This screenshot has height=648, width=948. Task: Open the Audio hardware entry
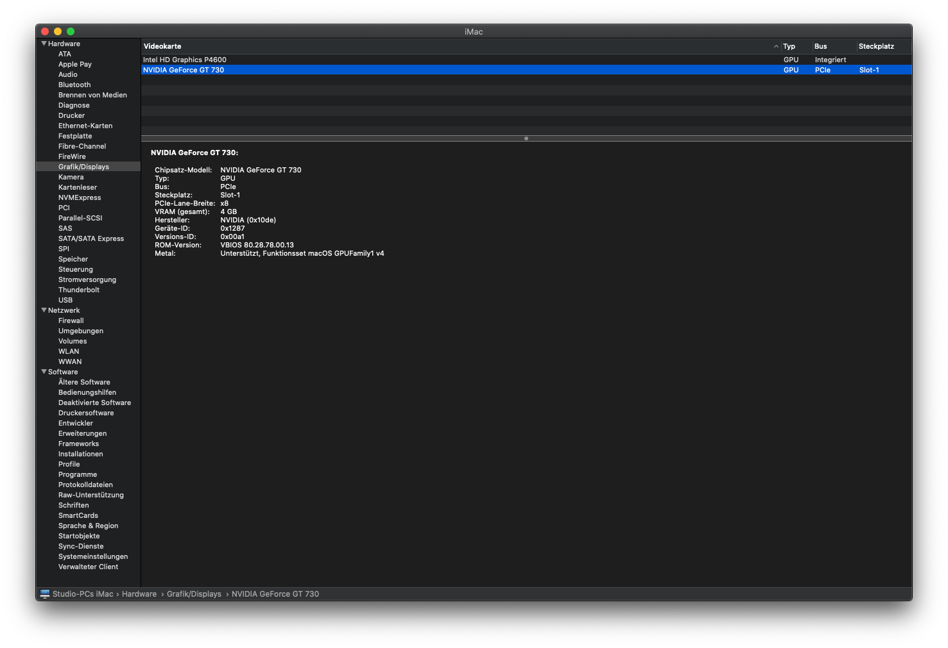pyautogui.click(x=68, y=74)
